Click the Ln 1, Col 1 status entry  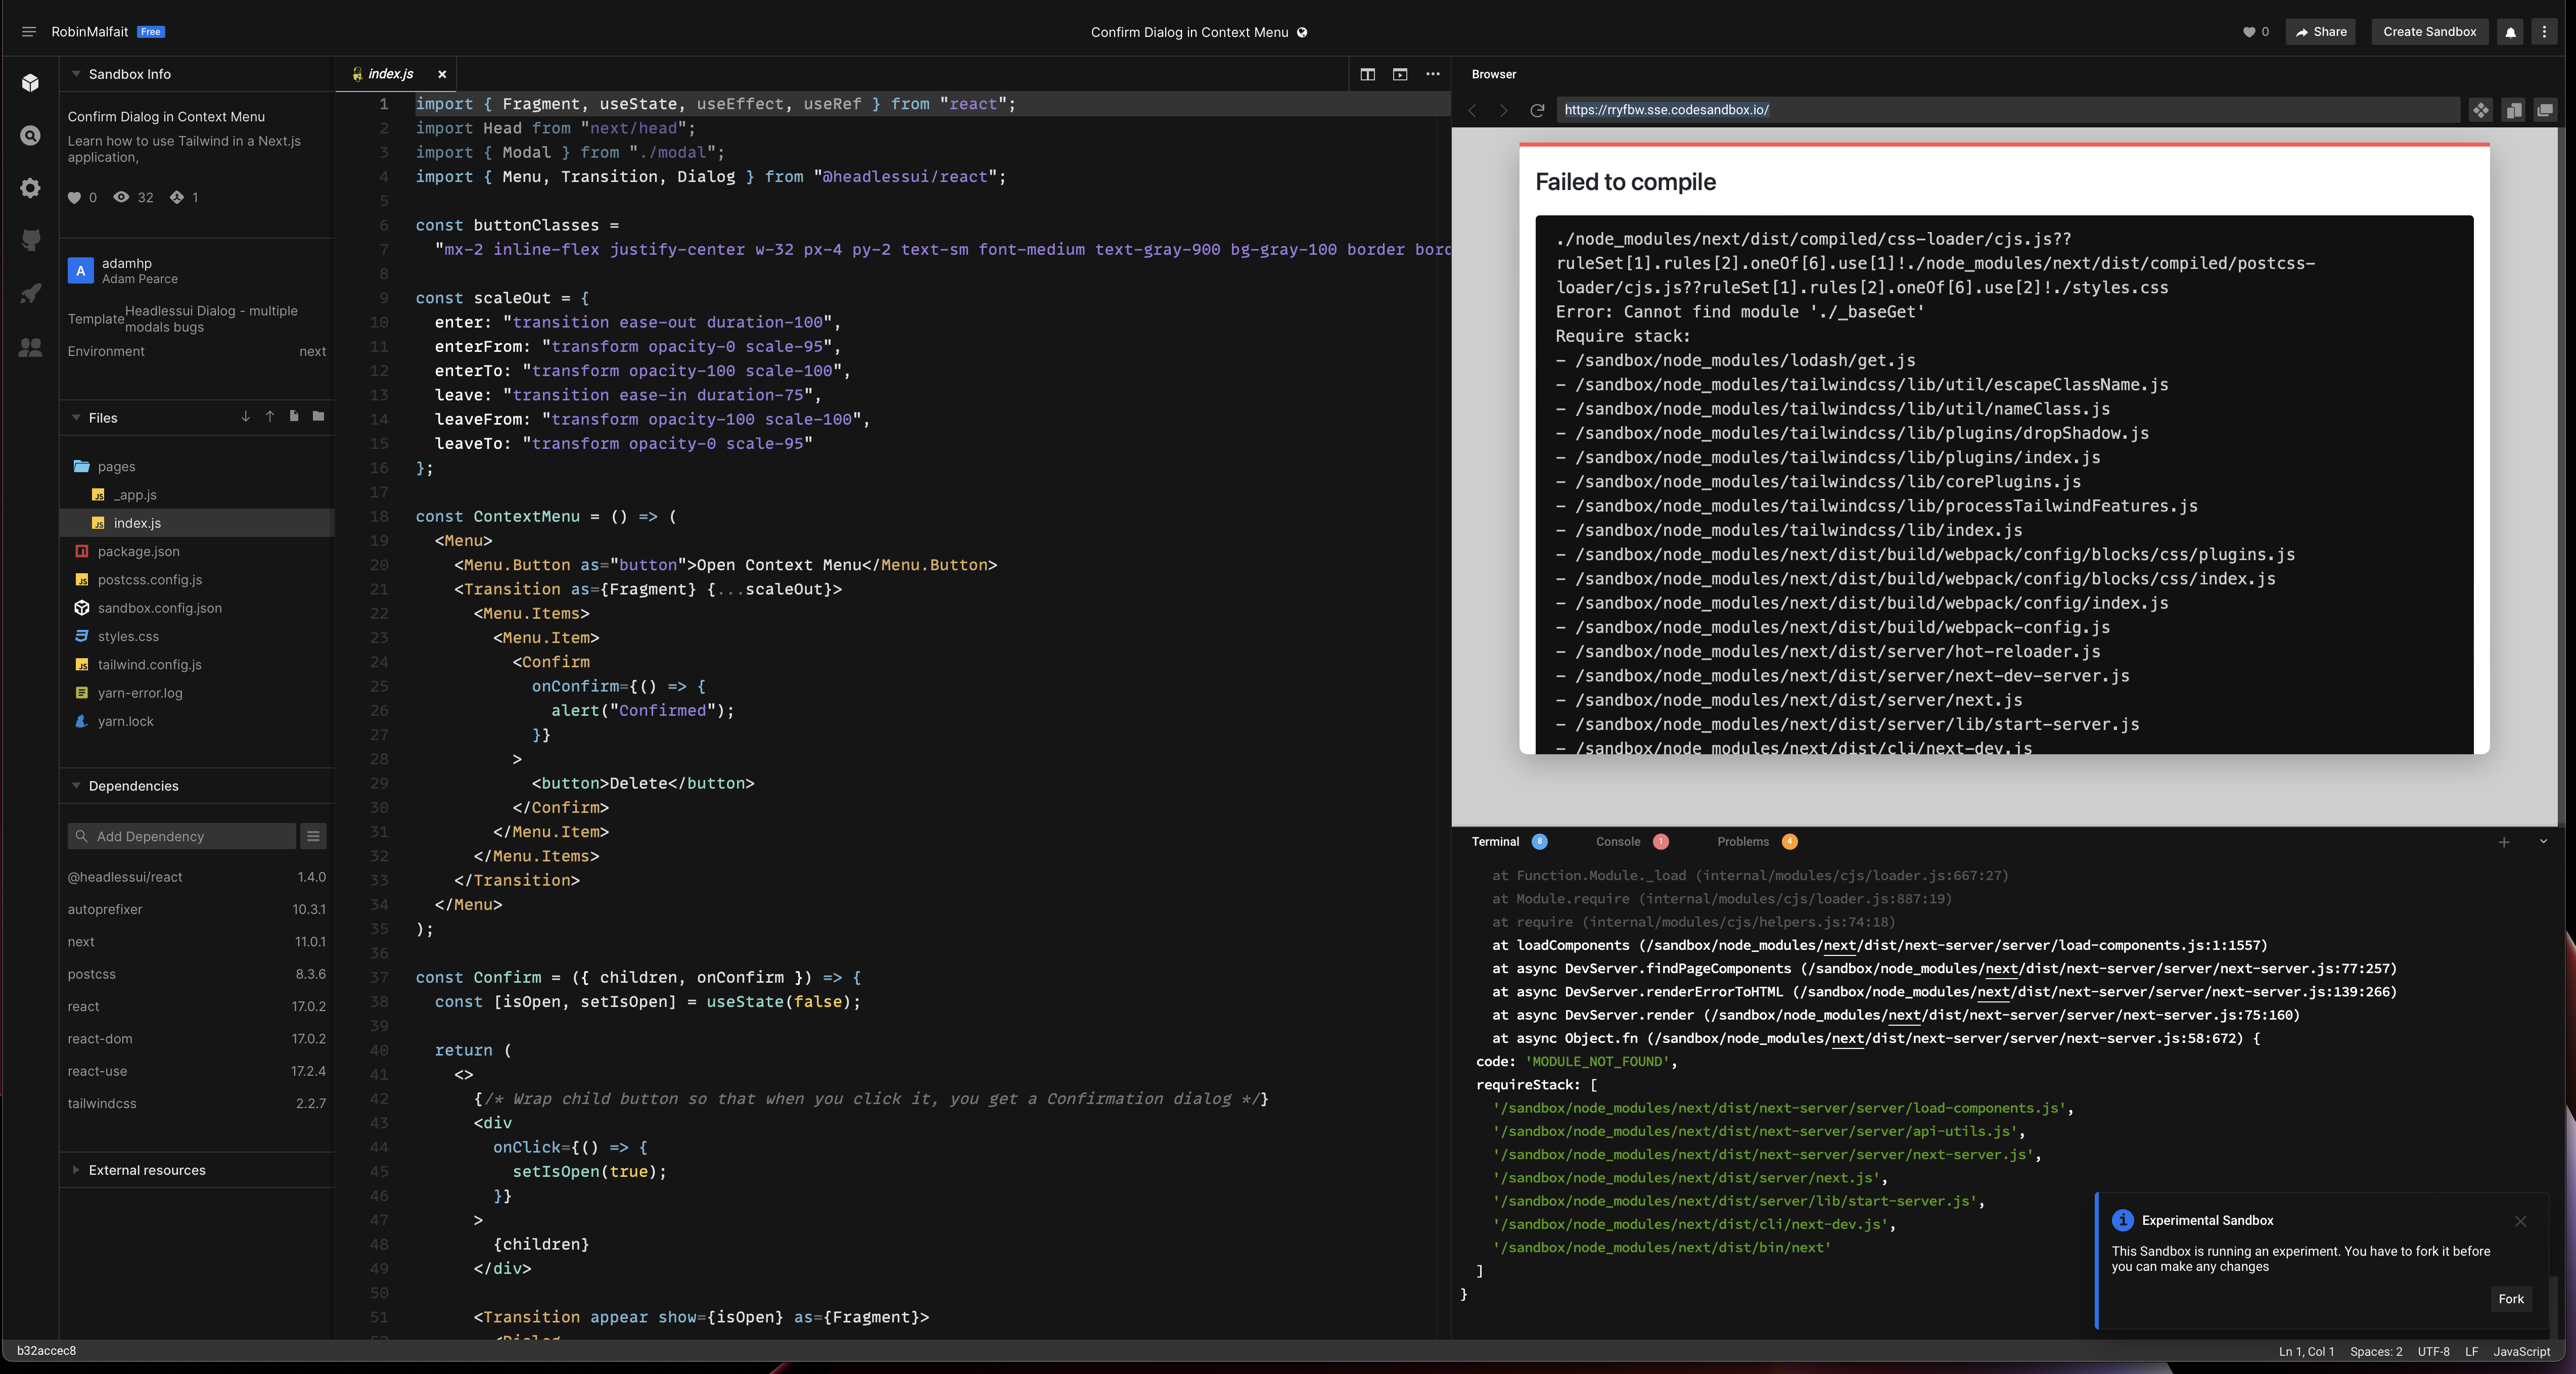coord(2306,1352)
